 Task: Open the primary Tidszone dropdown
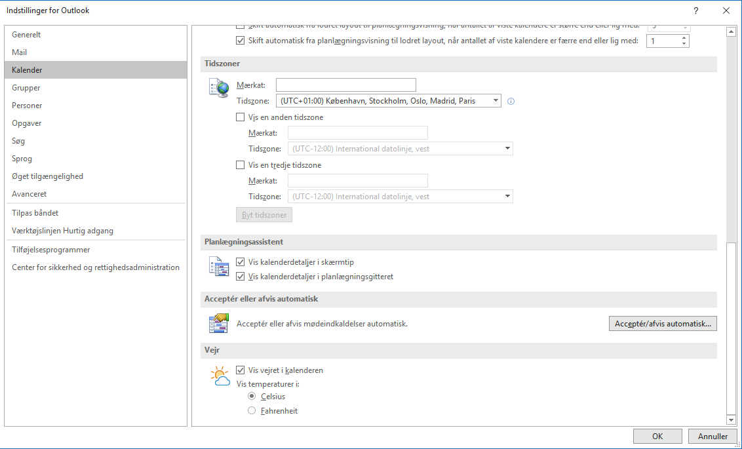[x=389, y=100]
